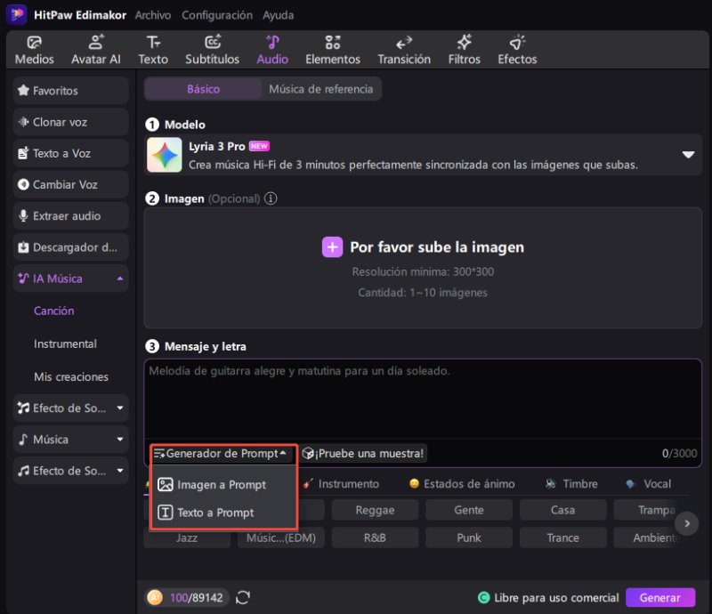Select the Ambient genre tag

coord(646,538)
